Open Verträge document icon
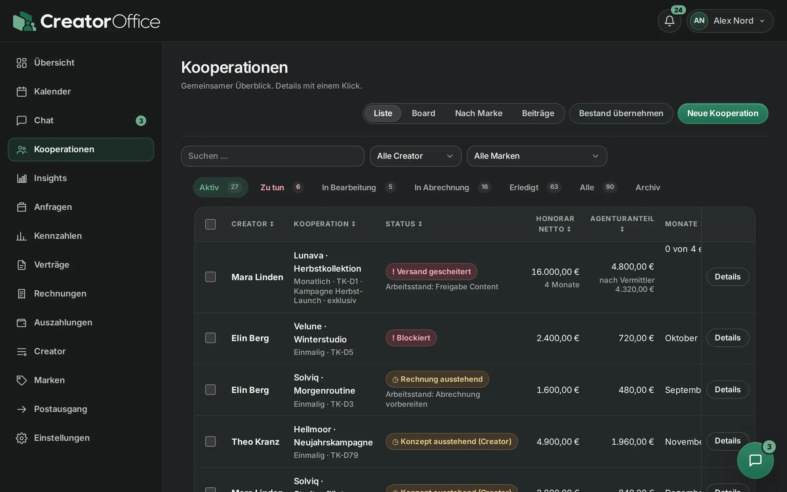This screenshot has height=492, width=787. coord(22,265)
